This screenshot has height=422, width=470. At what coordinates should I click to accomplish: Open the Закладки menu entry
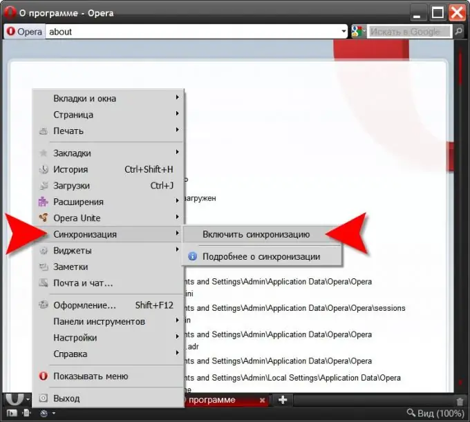pos(109,153)
